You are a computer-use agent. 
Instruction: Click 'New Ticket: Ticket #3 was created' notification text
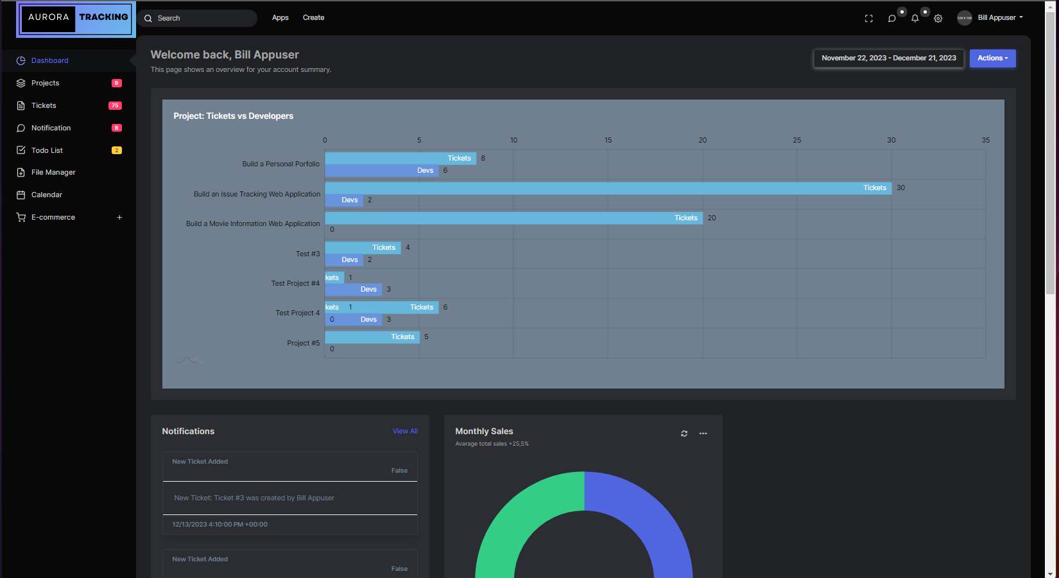coord(254,498)
